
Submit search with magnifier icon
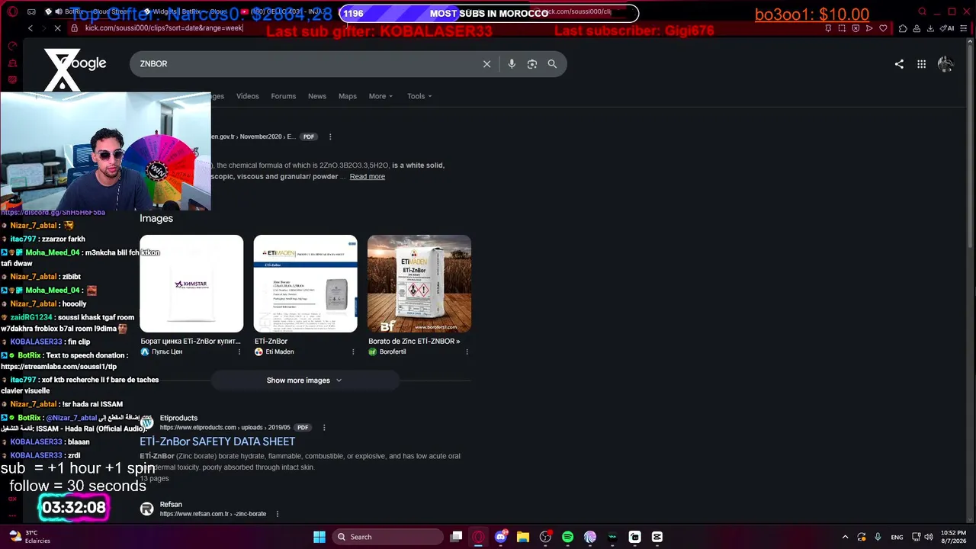click(x=552, y=64)
